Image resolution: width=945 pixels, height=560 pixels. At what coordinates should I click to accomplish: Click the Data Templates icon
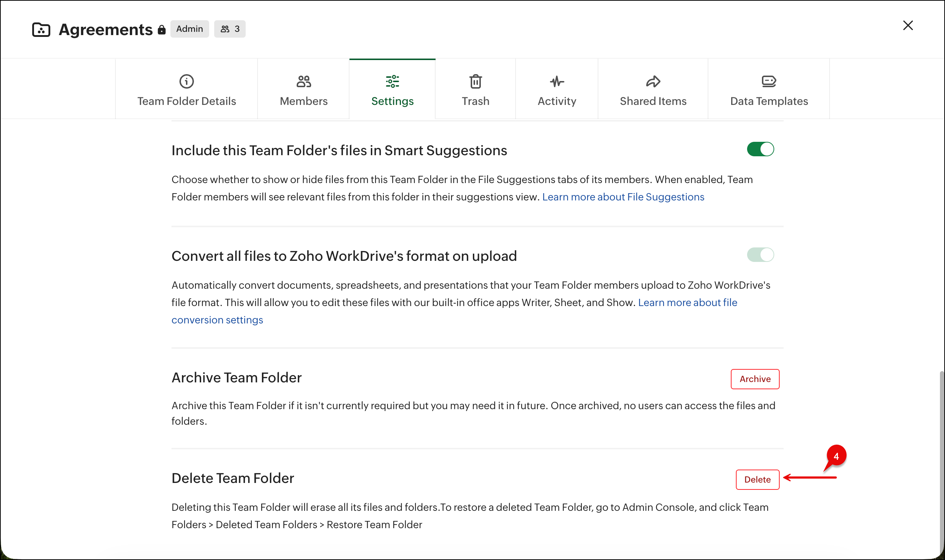[768, 81]
